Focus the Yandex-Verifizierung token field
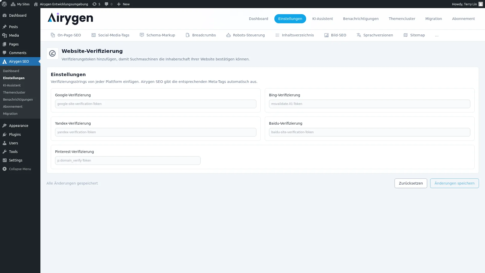485x273 pixels. (x=156, y=132)
